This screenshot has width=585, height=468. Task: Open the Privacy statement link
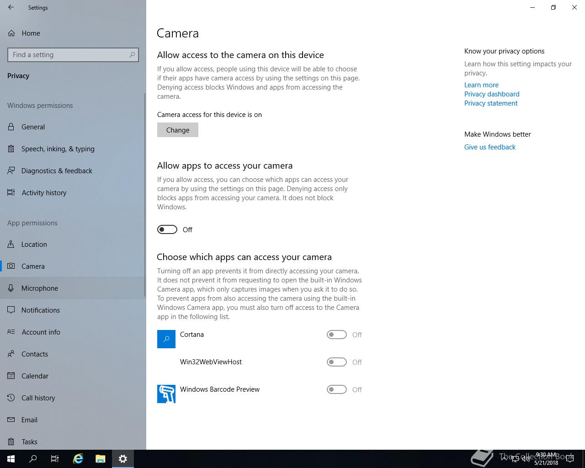(x=491, y=103)
